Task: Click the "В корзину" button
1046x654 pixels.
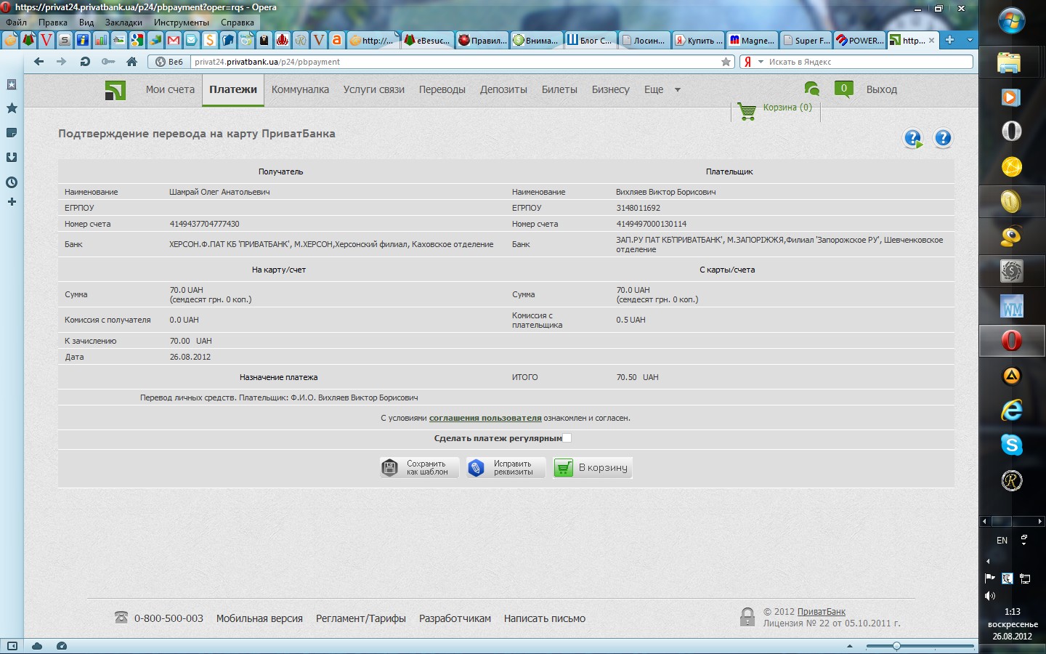Action: (x=593, y=468)
